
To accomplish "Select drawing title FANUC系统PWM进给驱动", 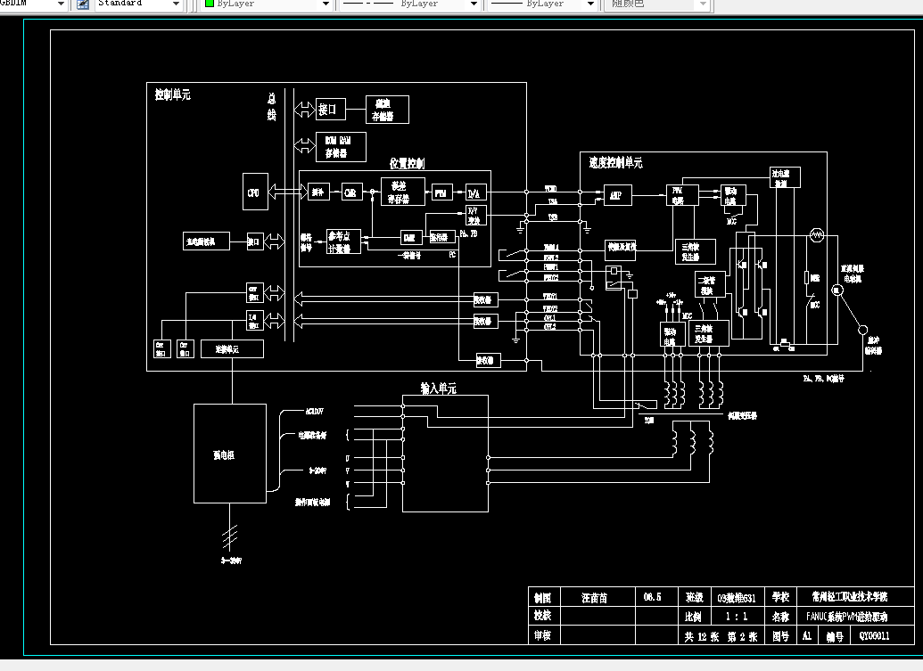I will coord(847,617).
